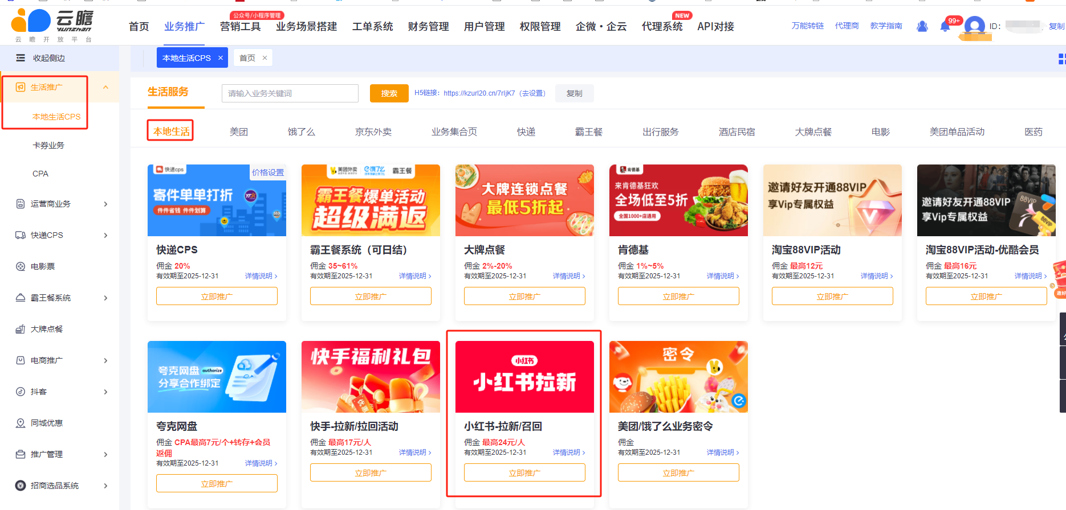
Task: Click the 生活推广 sidebar icon
Action: pos(21,87)
